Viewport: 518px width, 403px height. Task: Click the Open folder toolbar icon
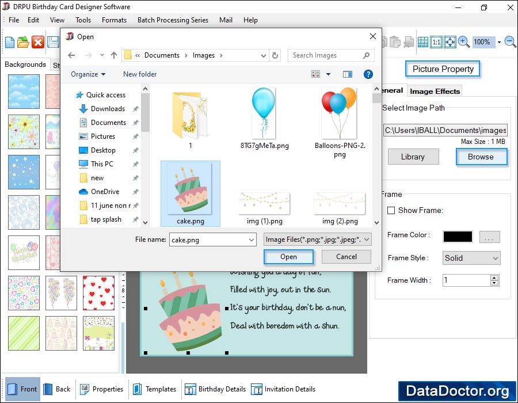click(23, 42)
